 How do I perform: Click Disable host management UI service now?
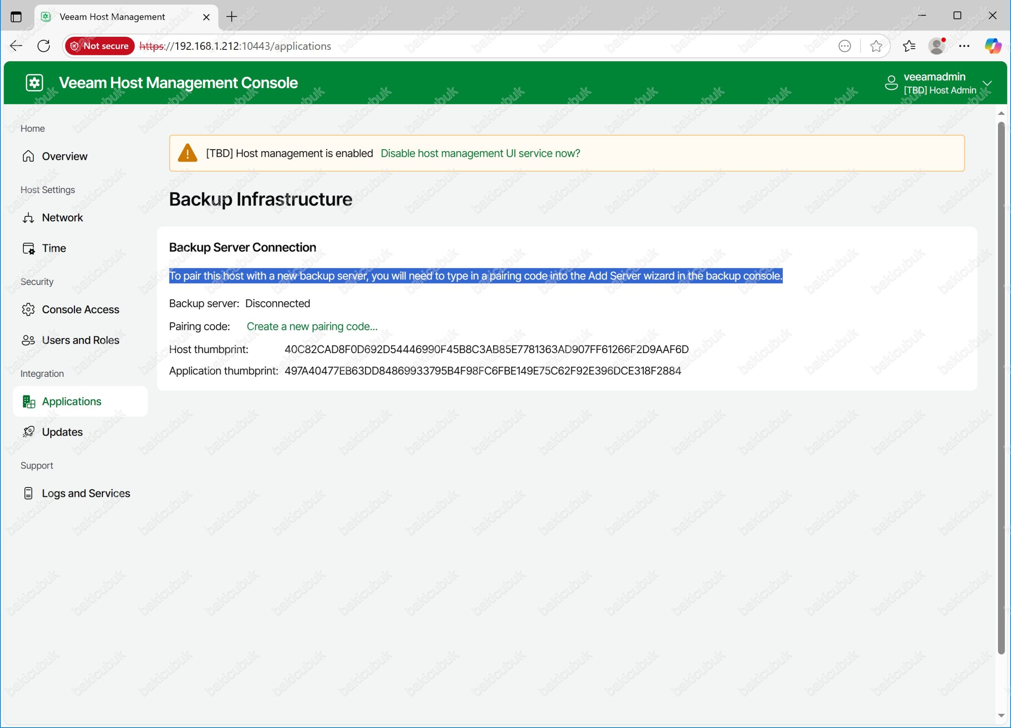(x=480, y=153)
